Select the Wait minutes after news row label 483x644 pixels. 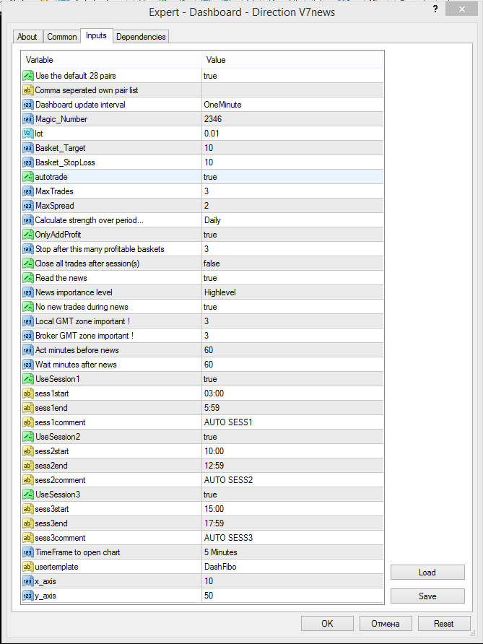[x=76, y=365]
